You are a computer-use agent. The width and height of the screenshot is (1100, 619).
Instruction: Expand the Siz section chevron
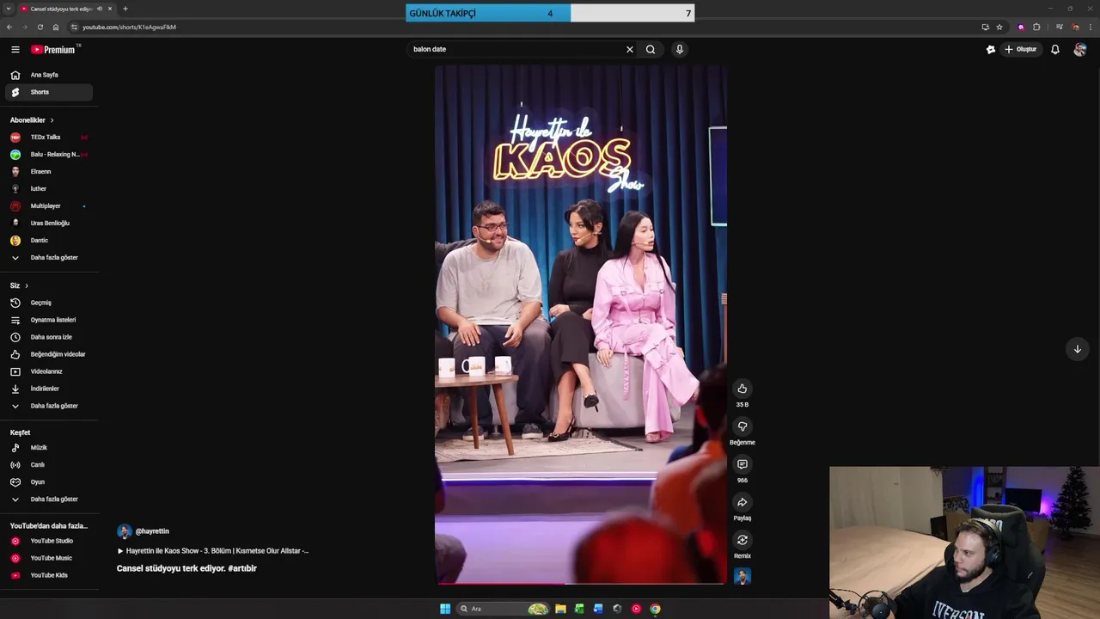pos(27,285)
